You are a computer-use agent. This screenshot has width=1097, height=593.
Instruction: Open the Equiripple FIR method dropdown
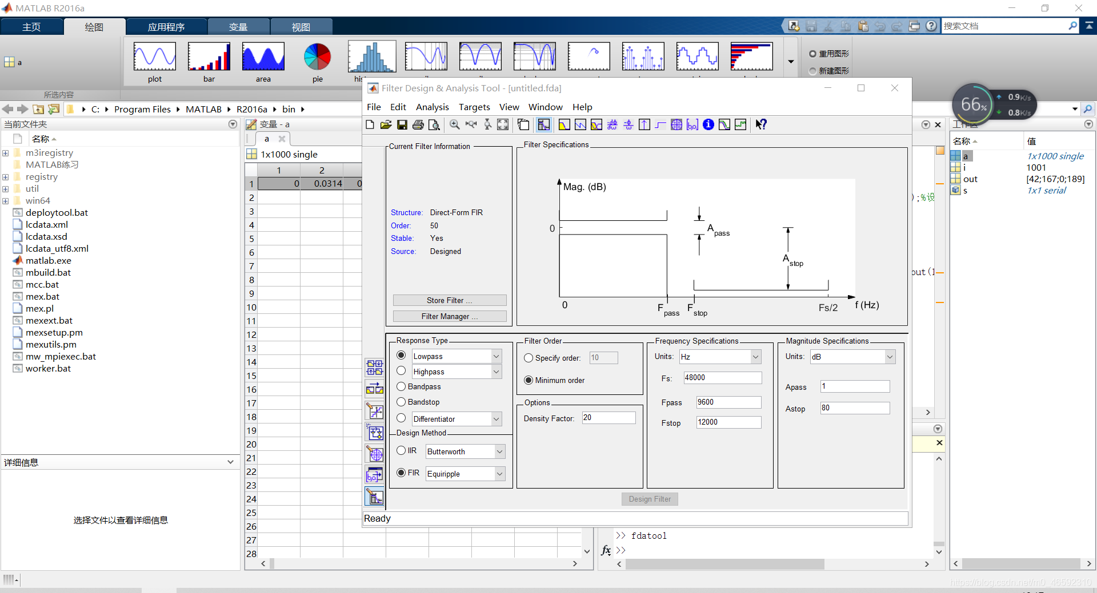(x=499, y=474)
